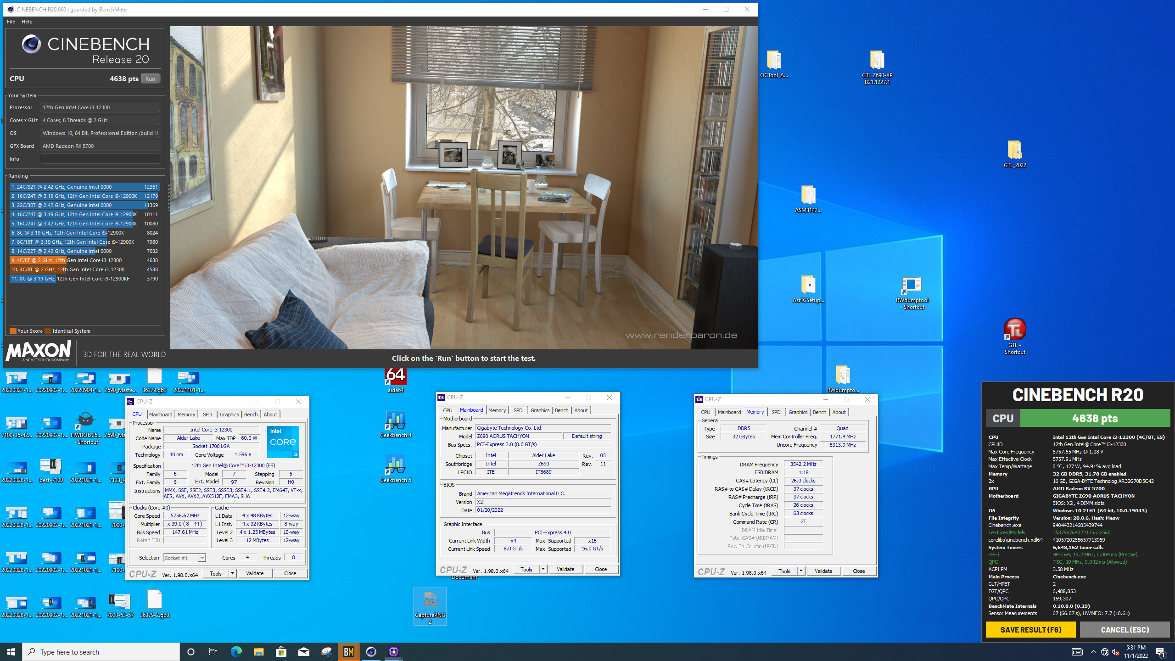This screenshot has height=661, width=1175.
Task: Click Validate in the right CPU-Z window
Action: point(823,571)
